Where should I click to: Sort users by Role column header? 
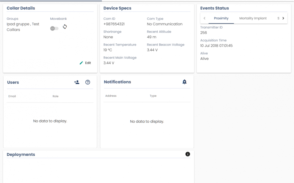click(56, 96)
